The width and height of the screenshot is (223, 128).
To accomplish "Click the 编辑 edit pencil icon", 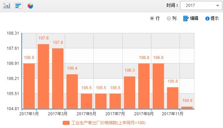I will point(186,19).
